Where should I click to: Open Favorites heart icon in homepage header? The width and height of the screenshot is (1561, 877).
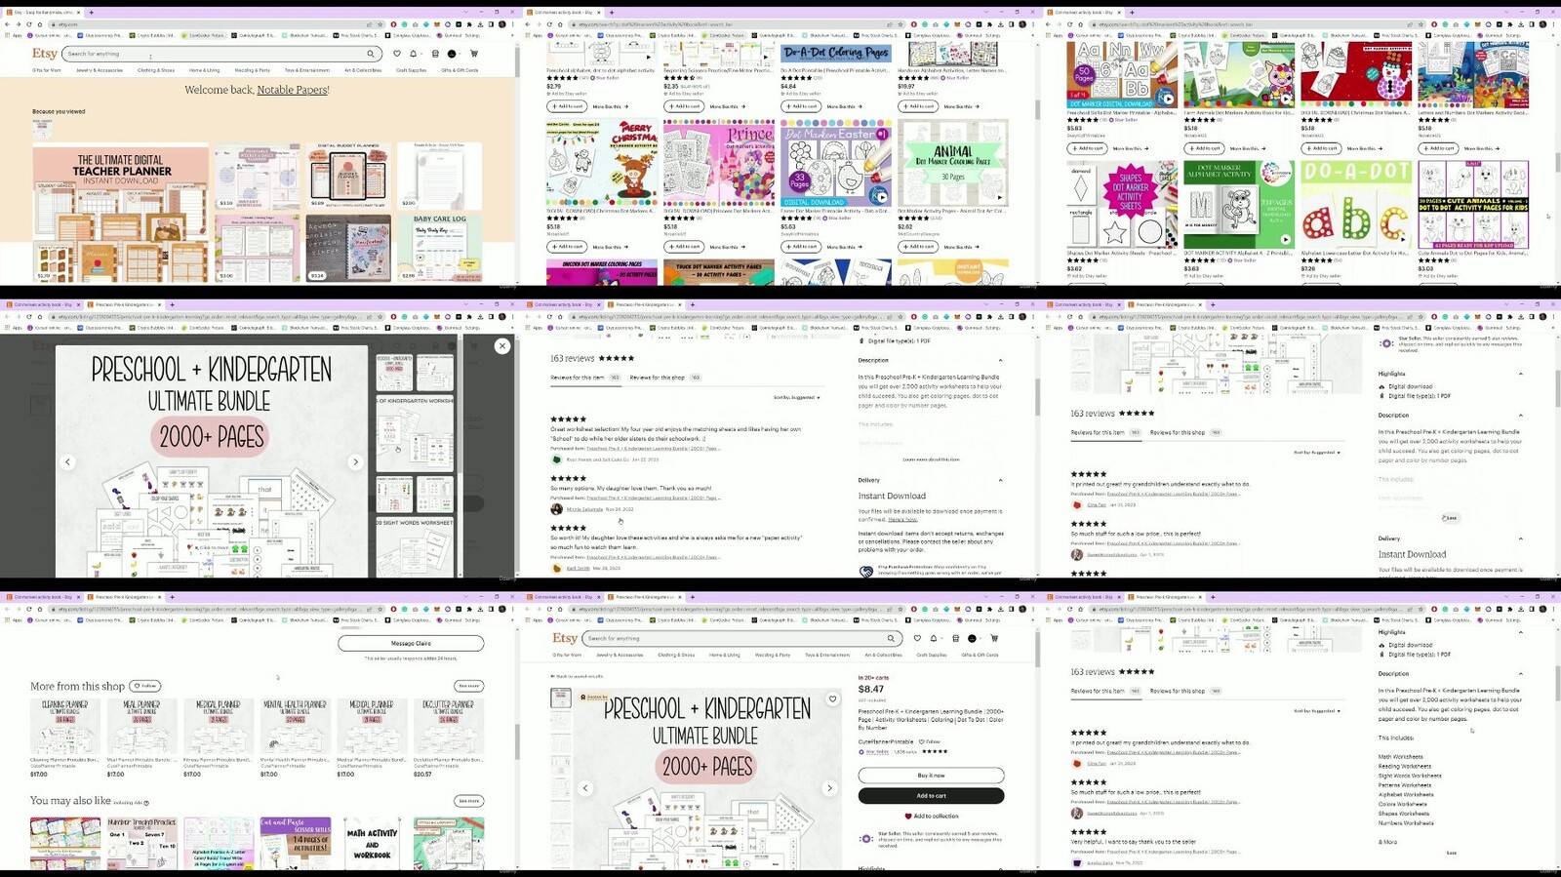click(x=396, y=54)
